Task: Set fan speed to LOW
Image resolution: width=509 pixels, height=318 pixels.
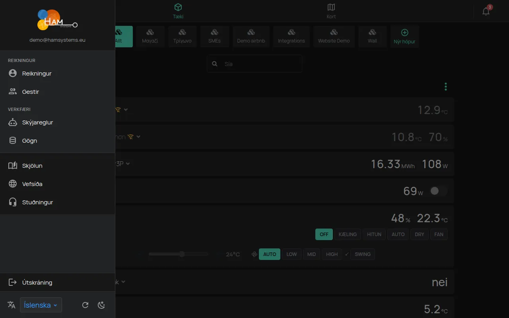Action: pos(291,254)
